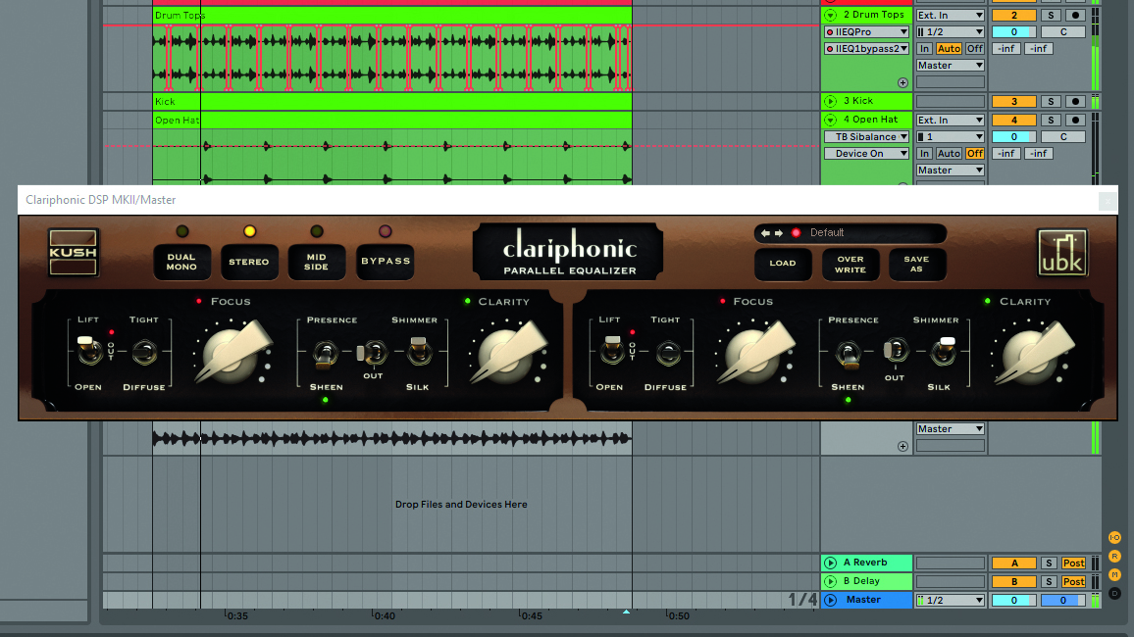Flip the right channel Presence/Sheen switch

point(847,353)
